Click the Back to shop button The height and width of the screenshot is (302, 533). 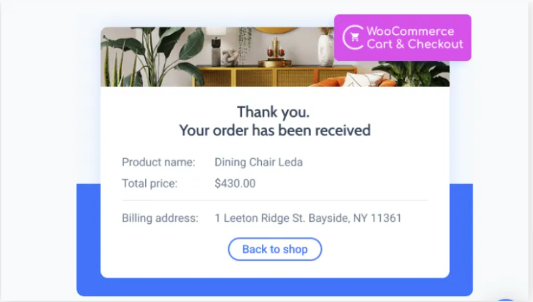tap(274, 249)
